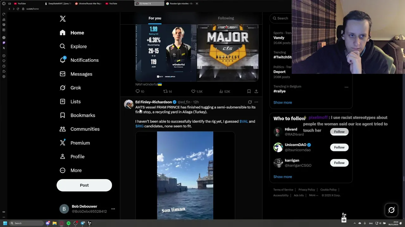Image resolution: width=405 pixels, height=227 pixels.
Task: Open File Explorer from taskbar
Action: (x=54, y=223)
